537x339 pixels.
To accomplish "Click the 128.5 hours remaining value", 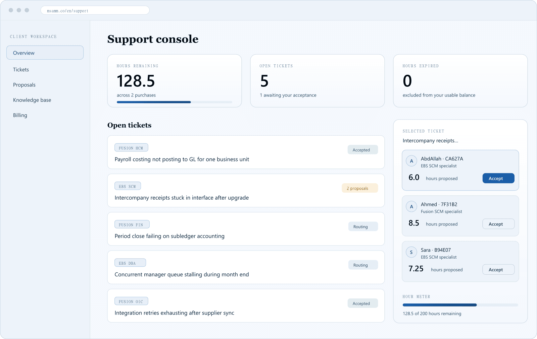I will [x=136, y=81].
